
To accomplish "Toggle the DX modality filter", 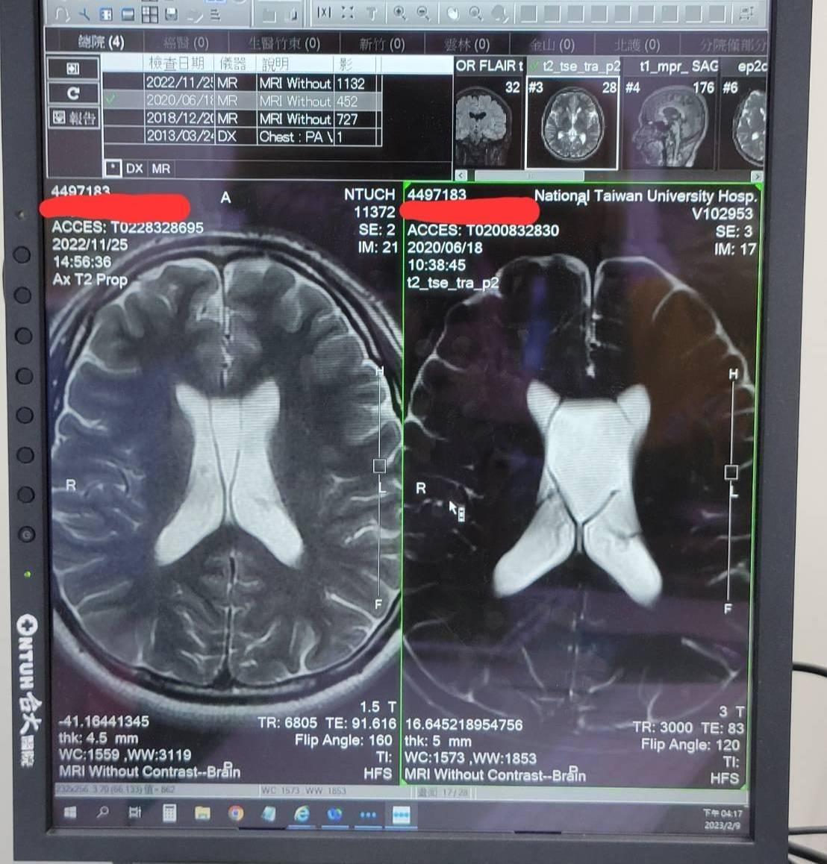I will (x=134, y=169).
